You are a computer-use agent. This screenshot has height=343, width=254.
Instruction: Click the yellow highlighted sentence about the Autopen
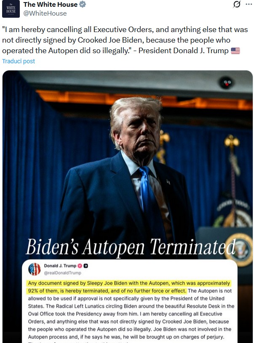click(x=129, y=287)
